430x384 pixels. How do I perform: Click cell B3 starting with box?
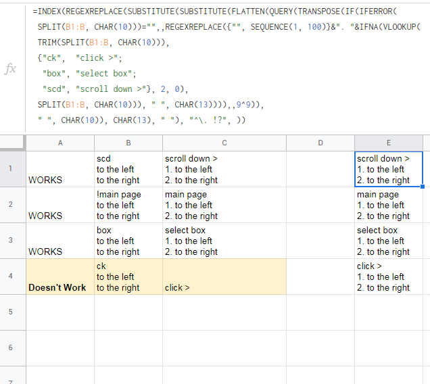coord(128,241)
